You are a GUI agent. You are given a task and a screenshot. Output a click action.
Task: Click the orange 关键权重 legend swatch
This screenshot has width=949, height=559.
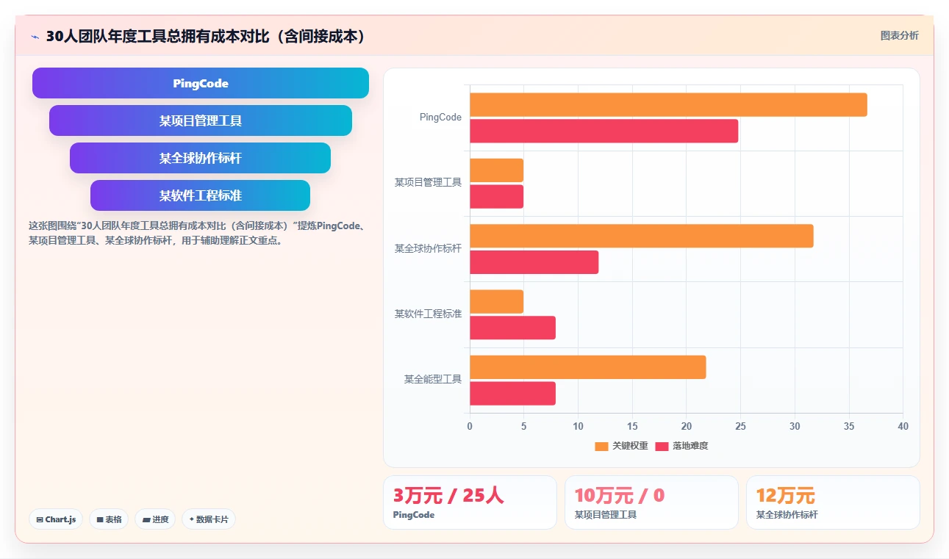click(x=601, y=447)
